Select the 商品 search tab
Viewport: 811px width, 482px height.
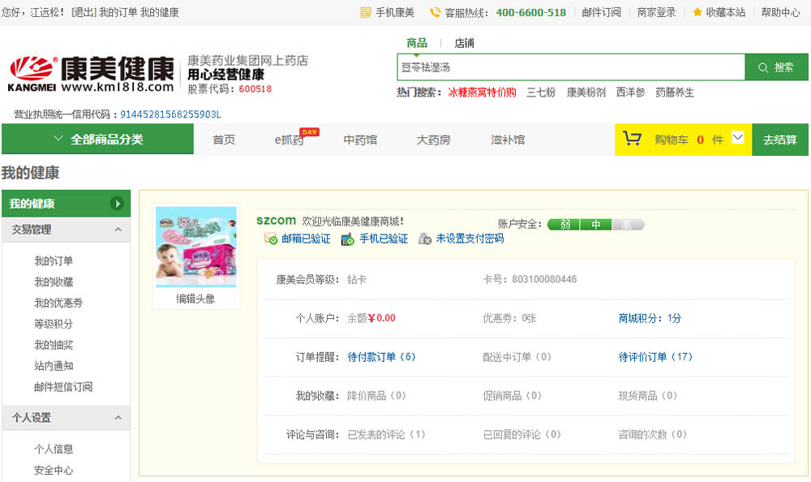pos(416,43)
